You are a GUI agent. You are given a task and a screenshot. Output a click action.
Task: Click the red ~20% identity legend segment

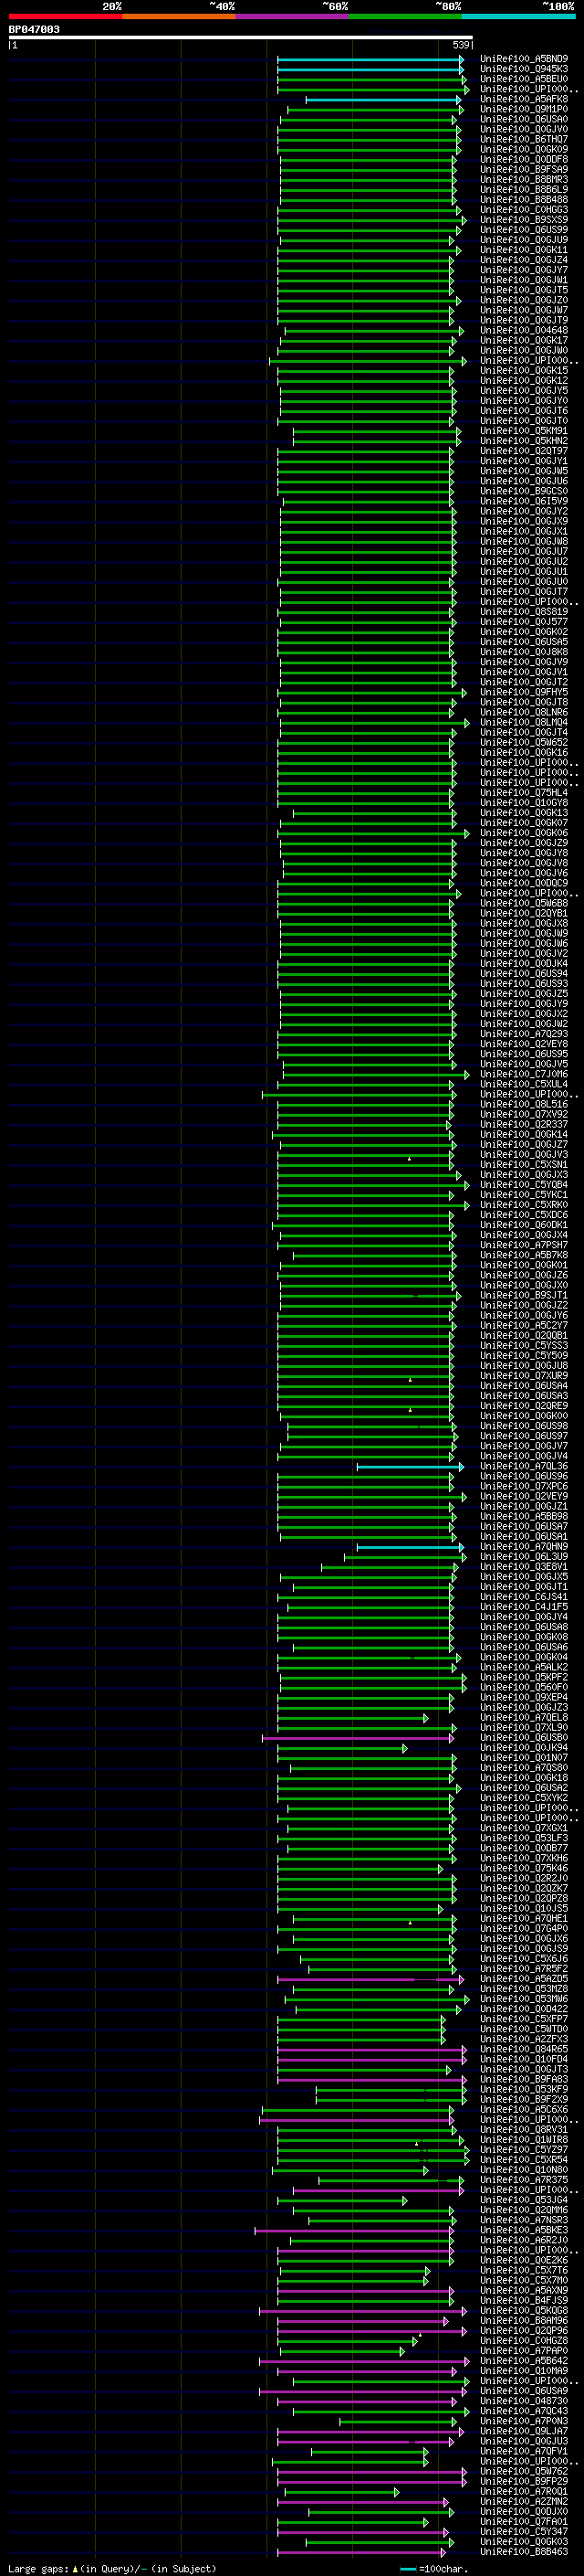tap(65, 16)
